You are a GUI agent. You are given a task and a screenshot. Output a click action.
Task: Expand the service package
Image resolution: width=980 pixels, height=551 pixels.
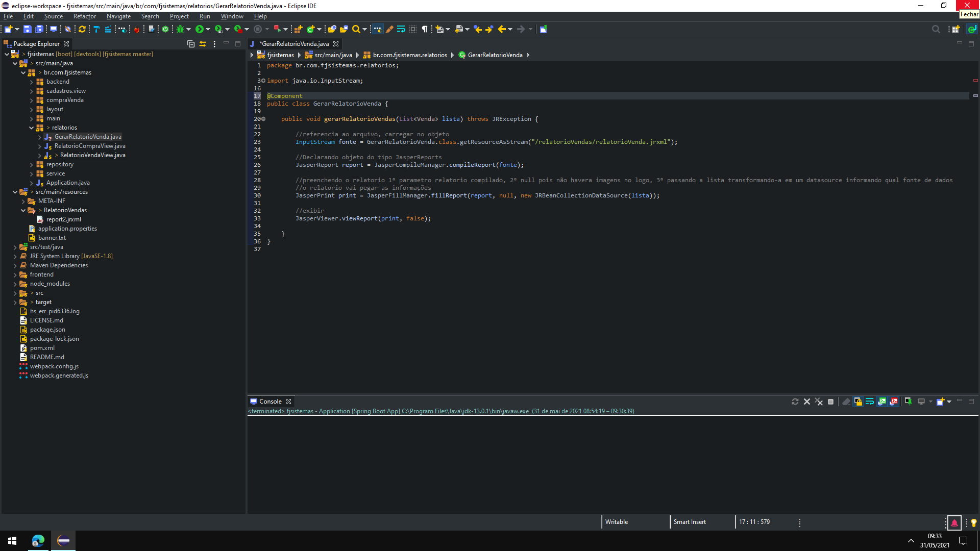(31, 174)
